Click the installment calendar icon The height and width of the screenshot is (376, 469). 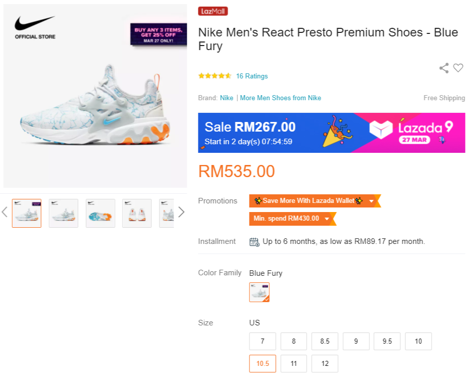[x=254, y=241]
